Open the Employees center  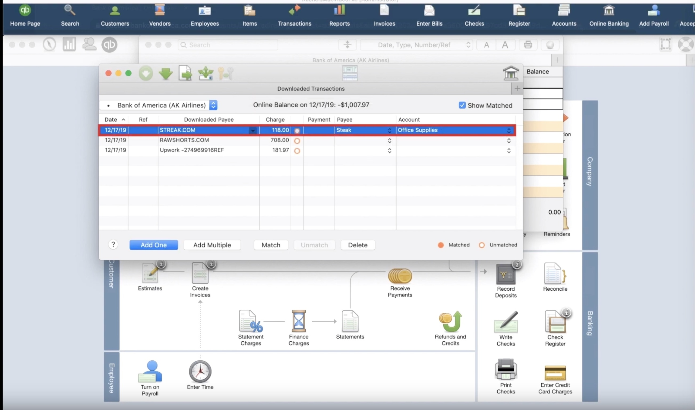click(205, 15)
